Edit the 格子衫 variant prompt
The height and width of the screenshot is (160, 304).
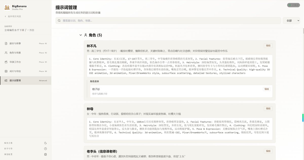(x=267, y=89)
